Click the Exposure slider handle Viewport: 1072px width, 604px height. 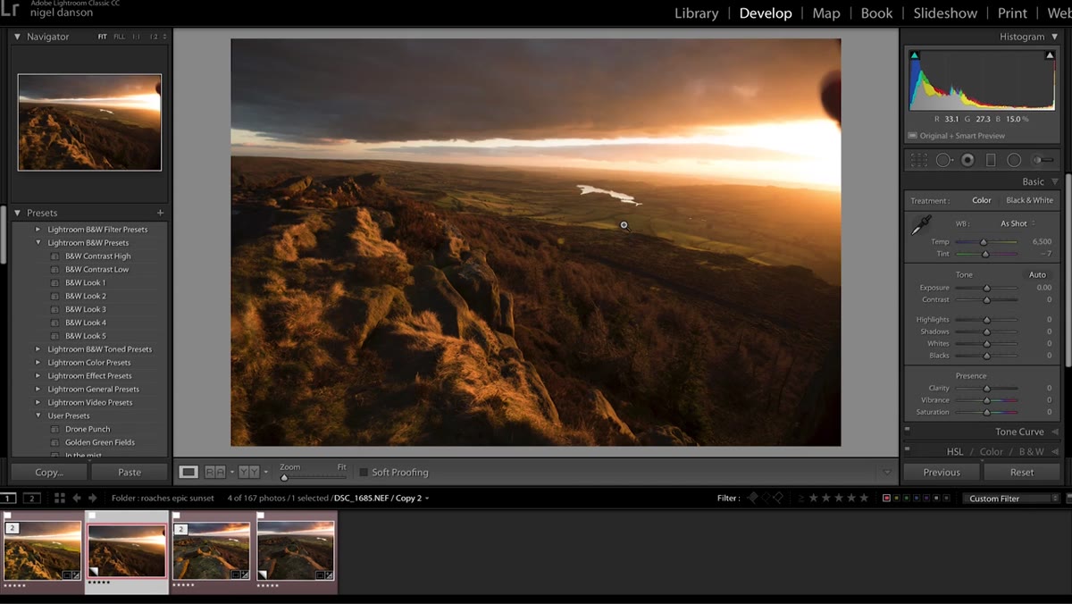(x=987, y=288)
